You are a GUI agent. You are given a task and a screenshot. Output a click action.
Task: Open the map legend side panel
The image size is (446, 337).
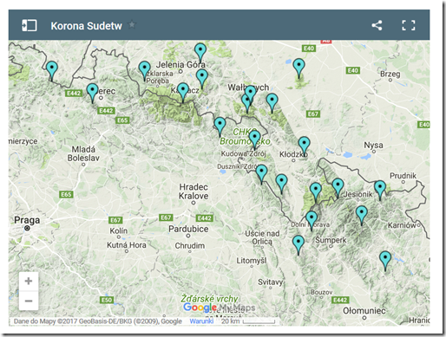[x=30, y=25]
